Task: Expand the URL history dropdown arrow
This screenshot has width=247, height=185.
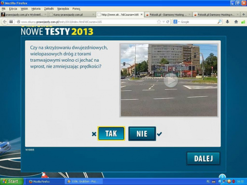Action: coord(164,22)
